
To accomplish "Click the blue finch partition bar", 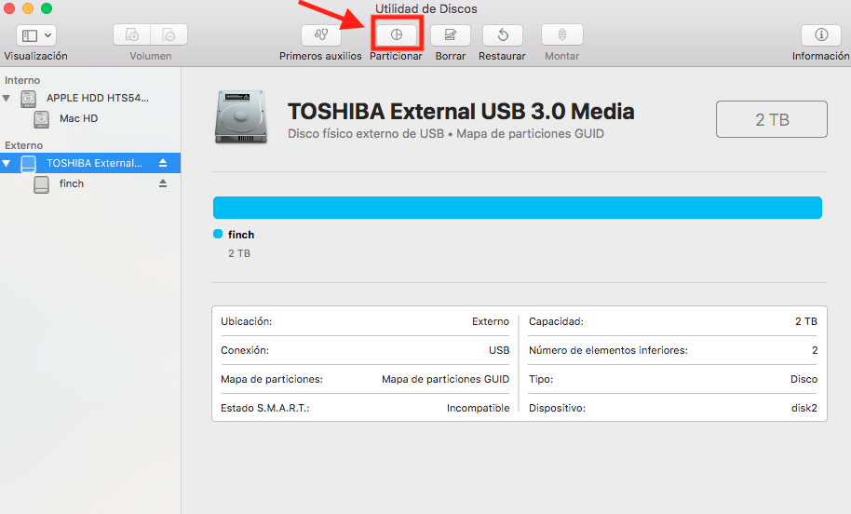I will (518, 208).
